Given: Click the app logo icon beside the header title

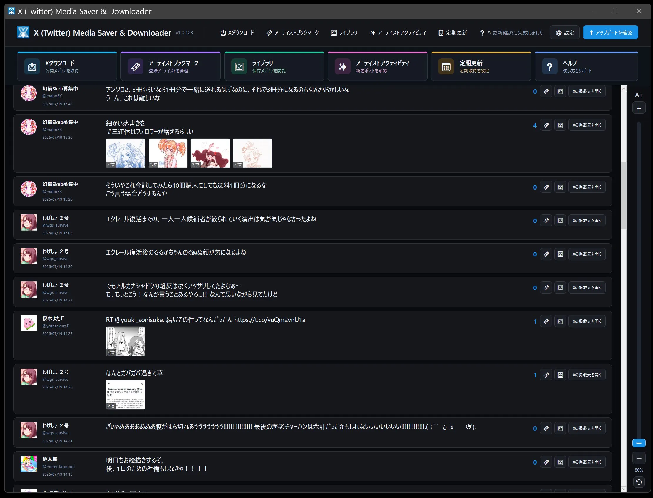Looking at the screenshot, I should tap(23, 33).
